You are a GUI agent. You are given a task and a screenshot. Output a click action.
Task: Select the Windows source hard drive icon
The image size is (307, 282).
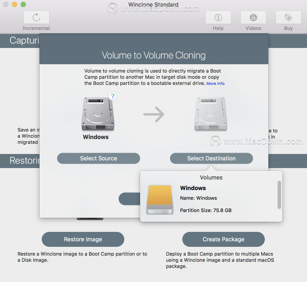pos(98,114)
